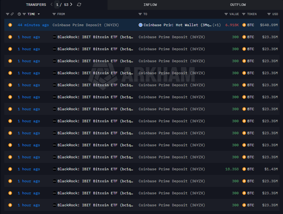Open Coinbase Prime Hot Wallet (3Mq...) address

(x=178, y=25)
